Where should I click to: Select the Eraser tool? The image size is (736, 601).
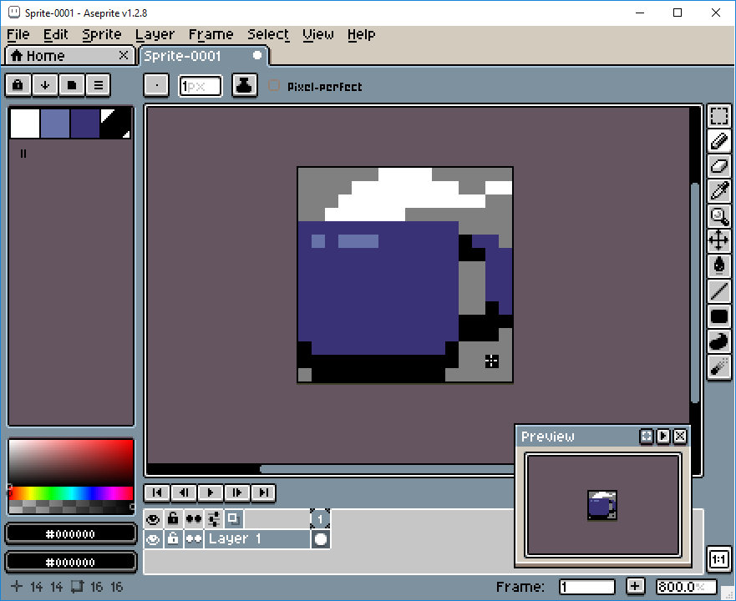718,165
